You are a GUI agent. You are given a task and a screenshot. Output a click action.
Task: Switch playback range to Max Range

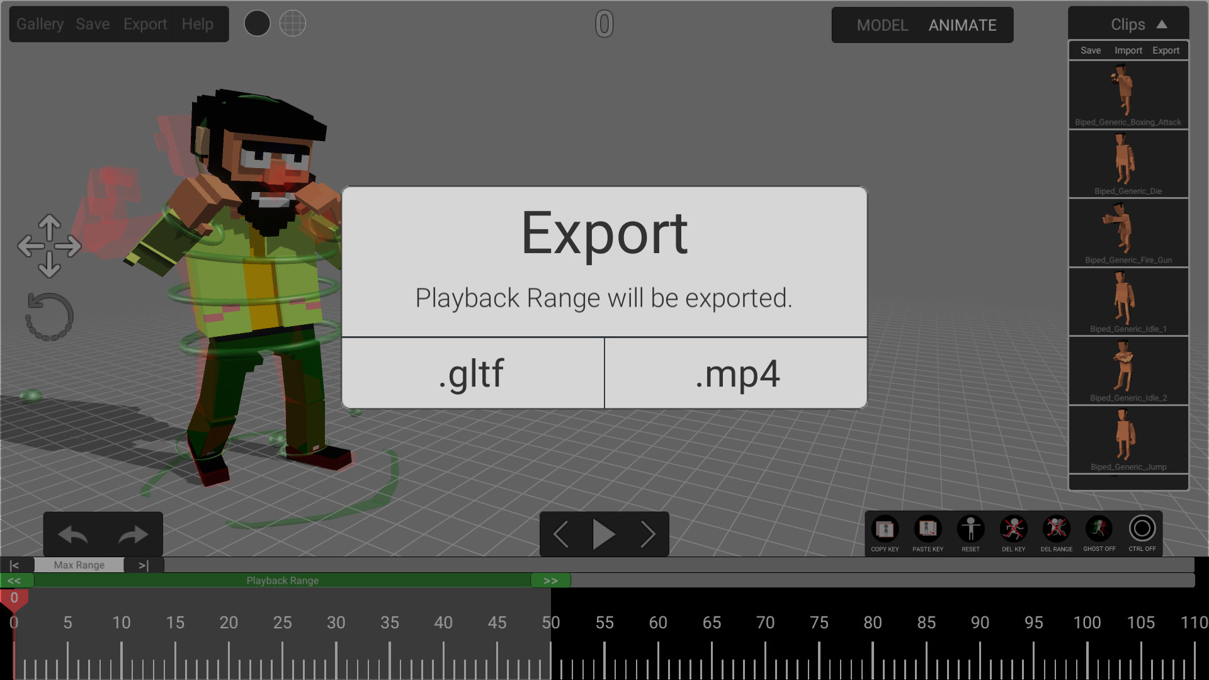click(79, 565)
